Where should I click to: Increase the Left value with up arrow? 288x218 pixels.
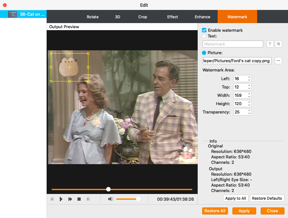pyautogui.click(x=249, y=77)
